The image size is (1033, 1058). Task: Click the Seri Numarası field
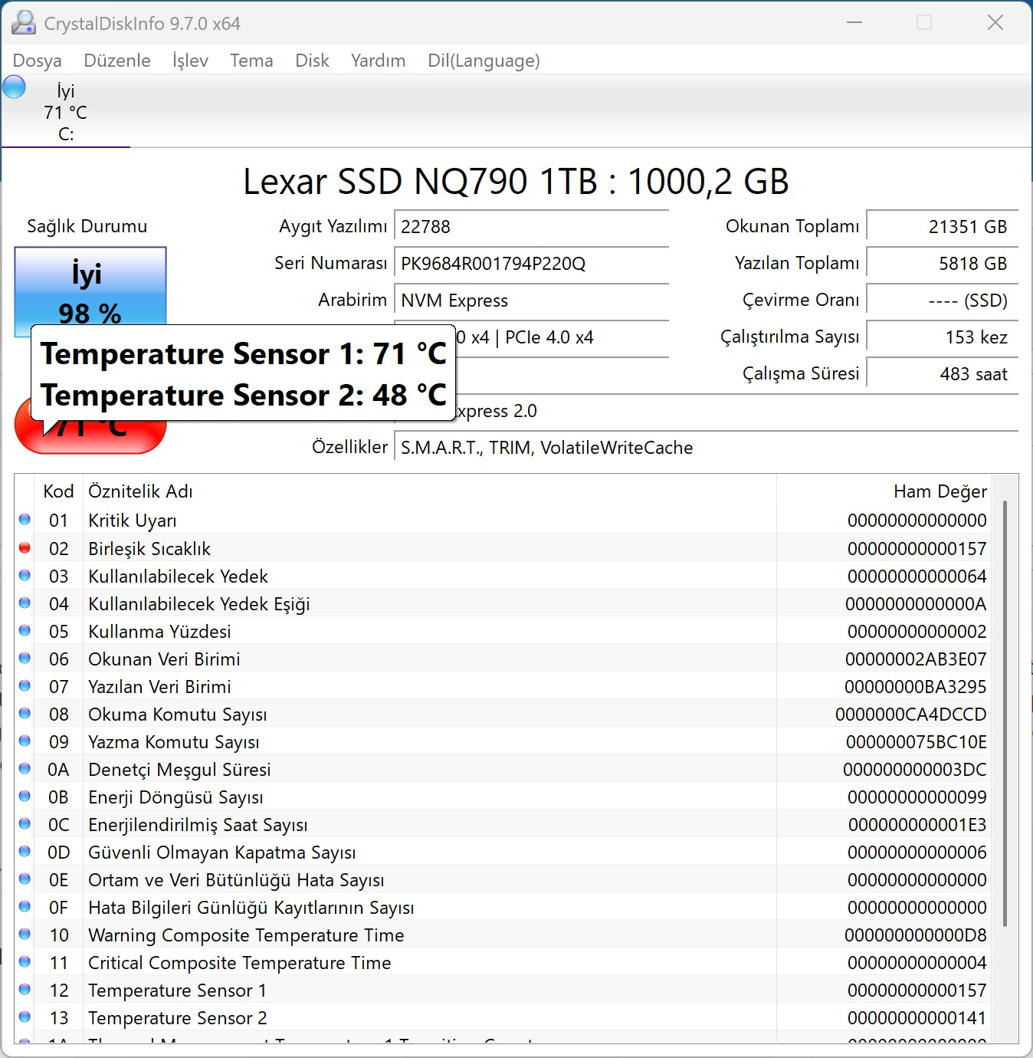[532, 264]
